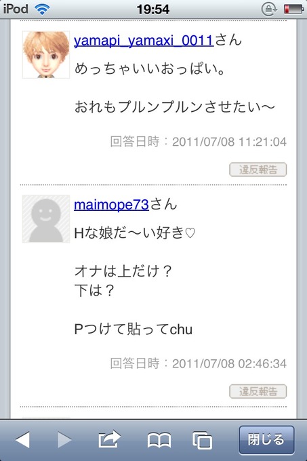Open maimope73 profile link
The height and width of the screenshot is (461, 307).
(111, 205)
